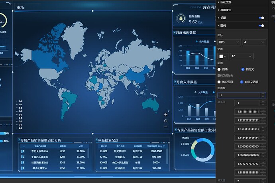Click the map reset refresh icon

coord(166,121)
